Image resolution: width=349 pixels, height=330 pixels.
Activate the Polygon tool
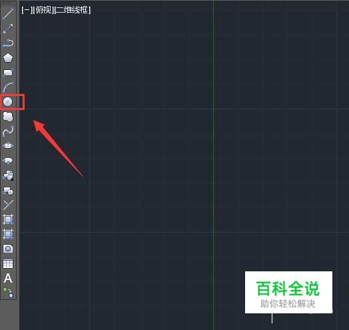pyautogui.click(x=8, y=58)
